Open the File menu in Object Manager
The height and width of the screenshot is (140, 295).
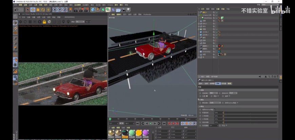(202, 9)
